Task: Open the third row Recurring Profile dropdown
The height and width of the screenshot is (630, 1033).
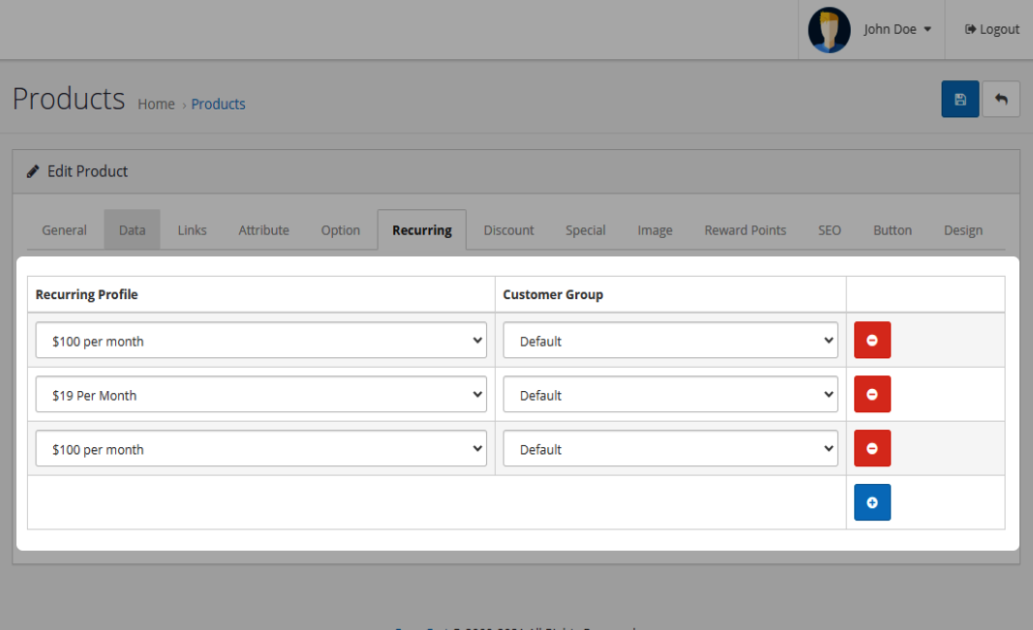Action: [260, 449]
